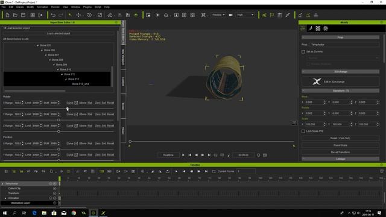Choose the Select object tool

pyautogui.click(x=70, y=15)
